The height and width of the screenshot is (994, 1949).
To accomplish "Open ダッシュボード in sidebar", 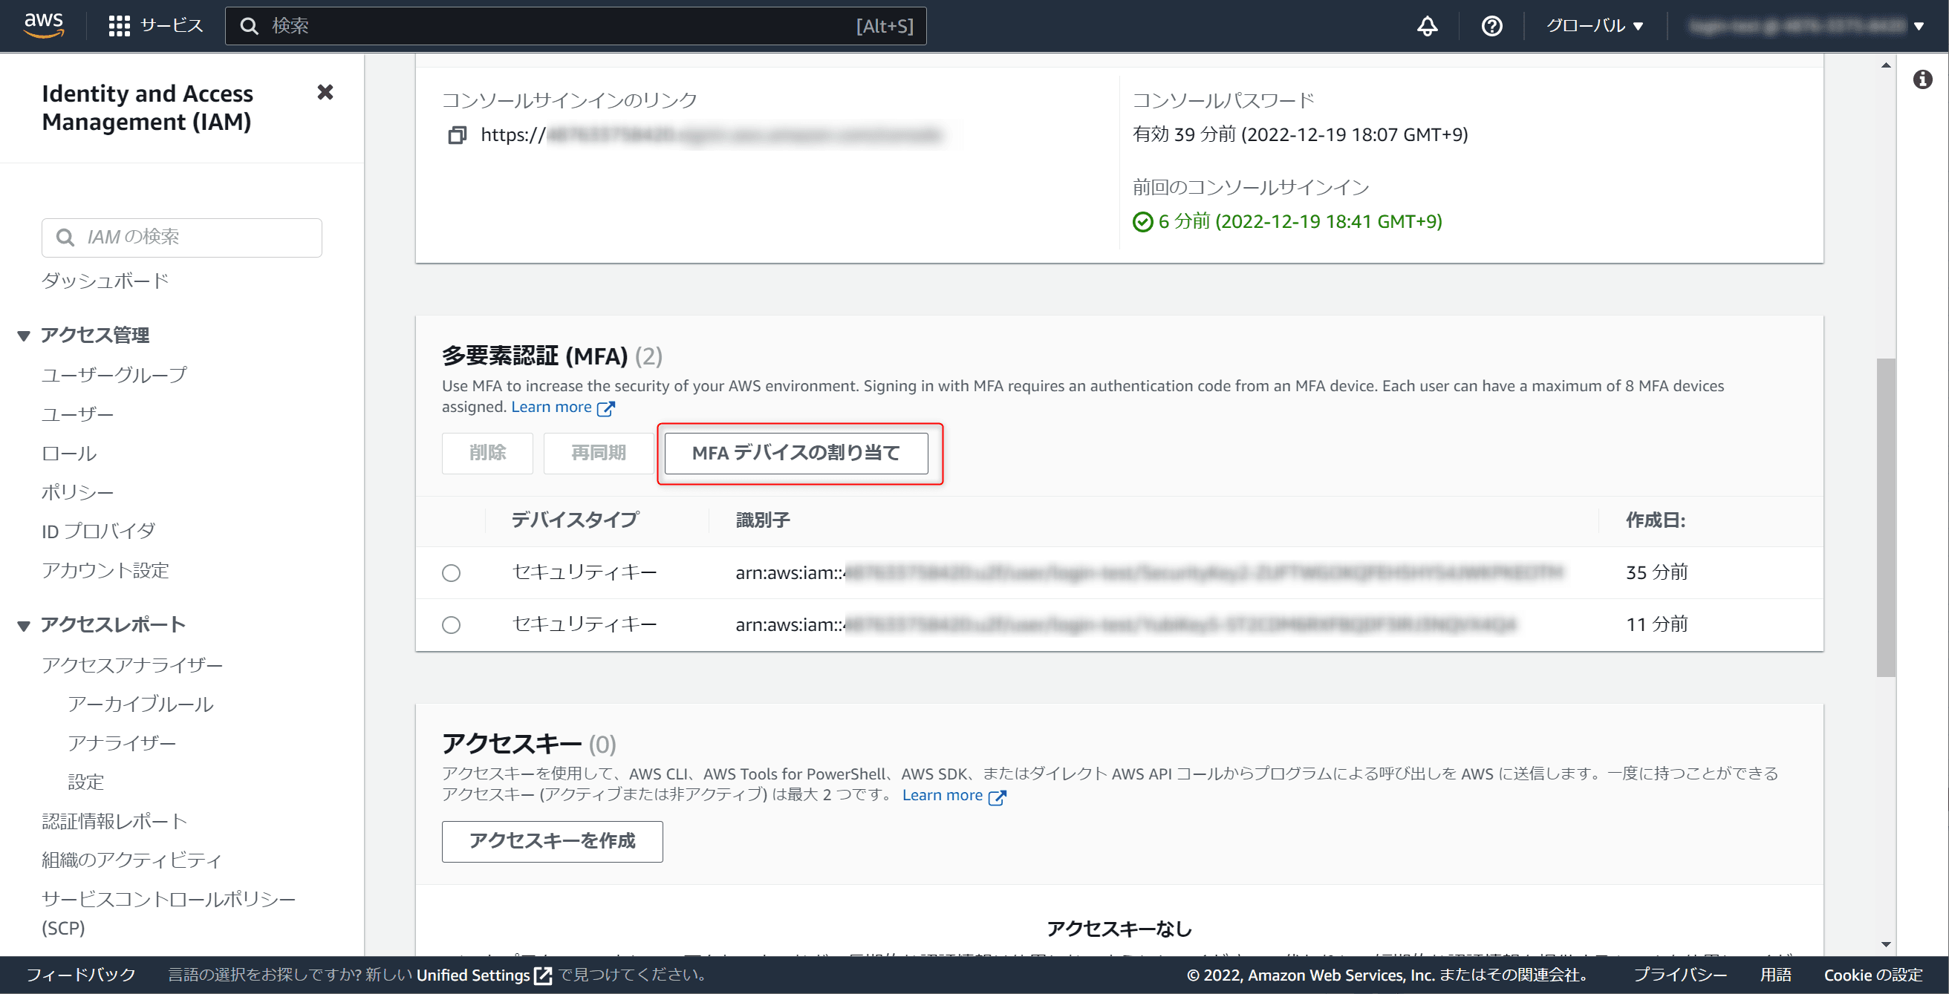I will click(x=105, y=281).
